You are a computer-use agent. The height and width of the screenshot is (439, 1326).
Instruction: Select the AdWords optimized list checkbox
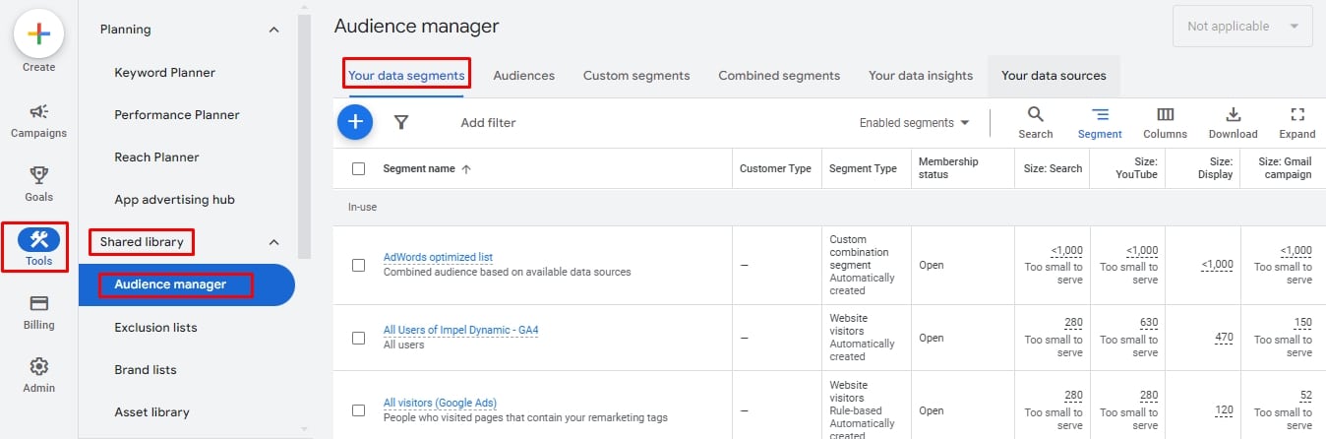(x=359, y=265)
